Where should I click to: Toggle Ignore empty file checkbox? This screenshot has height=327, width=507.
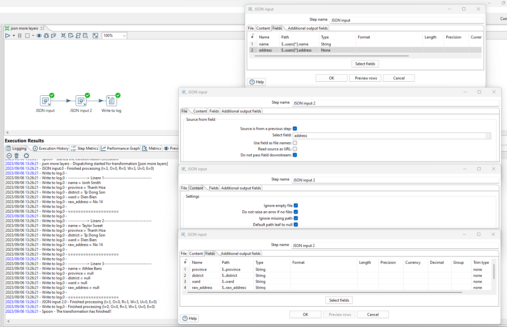296,206
